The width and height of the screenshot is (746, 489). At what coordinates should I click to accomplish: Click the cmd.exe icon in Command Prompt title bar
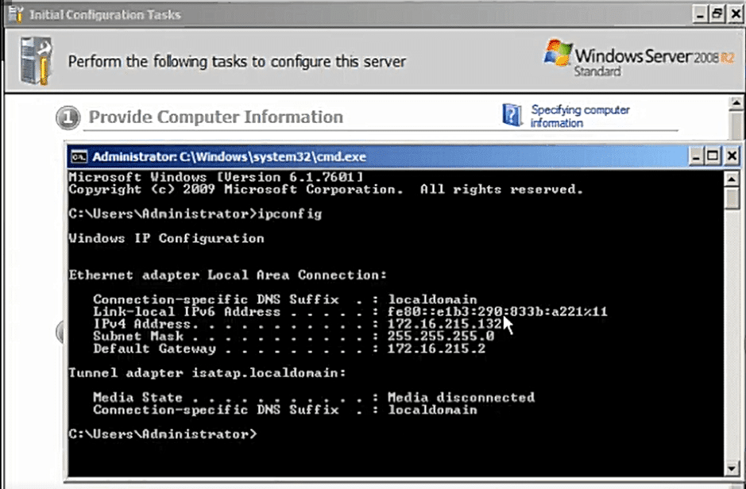tap(79, 156)
